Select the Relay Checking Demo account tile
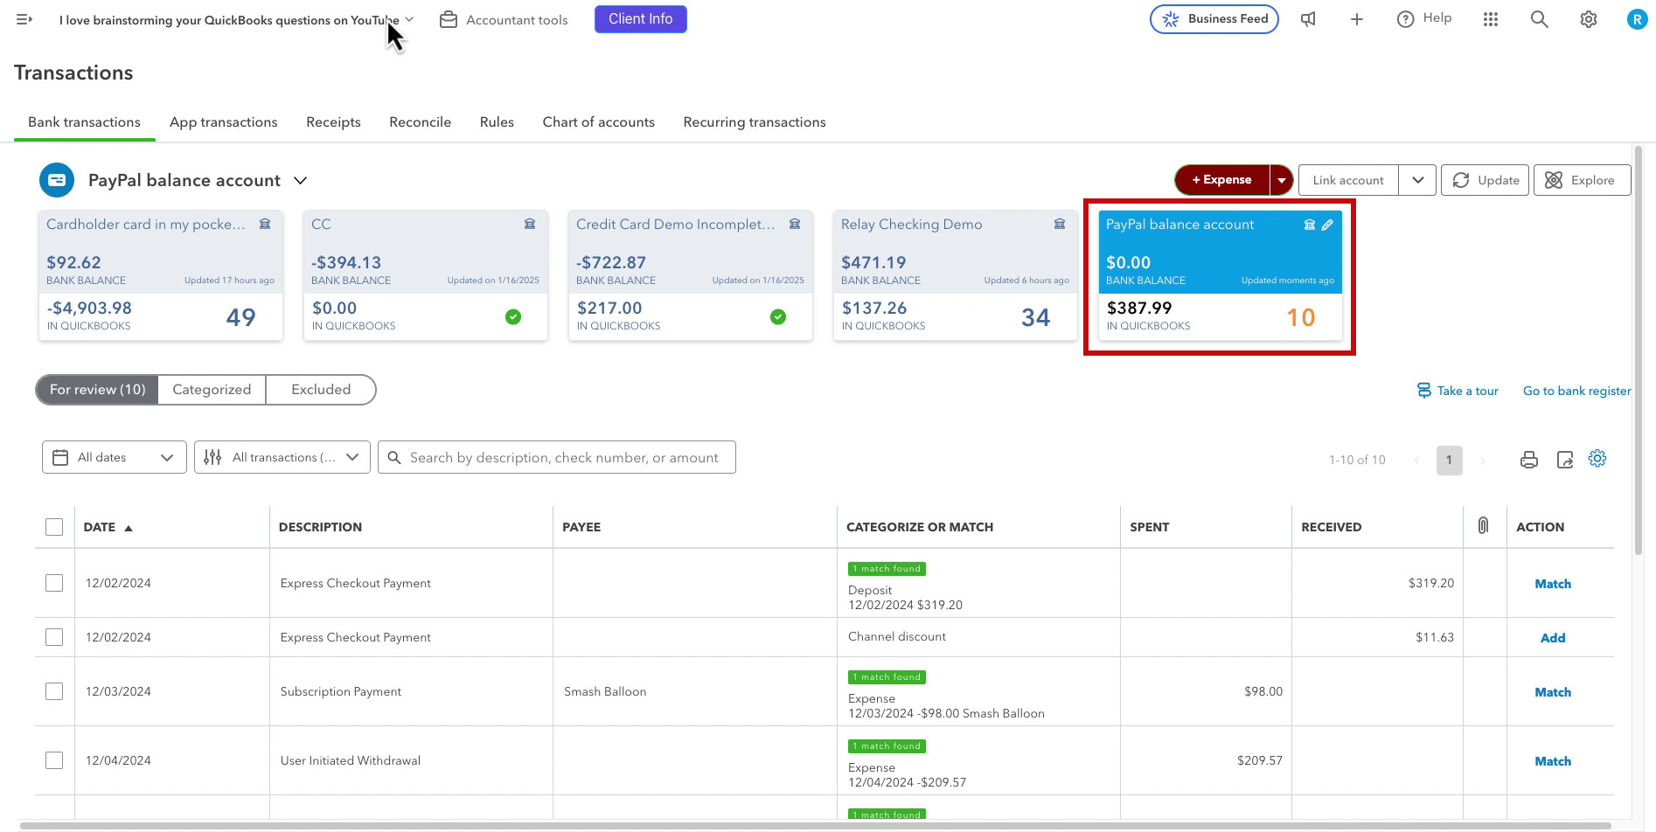Image resolution: width=1656 pixels, height=832 pixels. pos(956,275)
